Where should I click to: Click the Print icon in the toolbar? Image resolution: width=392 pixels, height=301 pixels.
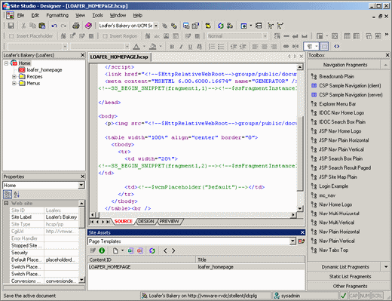[76, 26]
